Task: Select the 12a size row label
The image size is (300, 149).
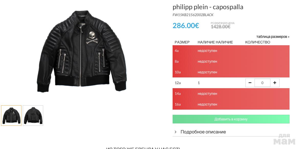Action: tap(178, 83)
